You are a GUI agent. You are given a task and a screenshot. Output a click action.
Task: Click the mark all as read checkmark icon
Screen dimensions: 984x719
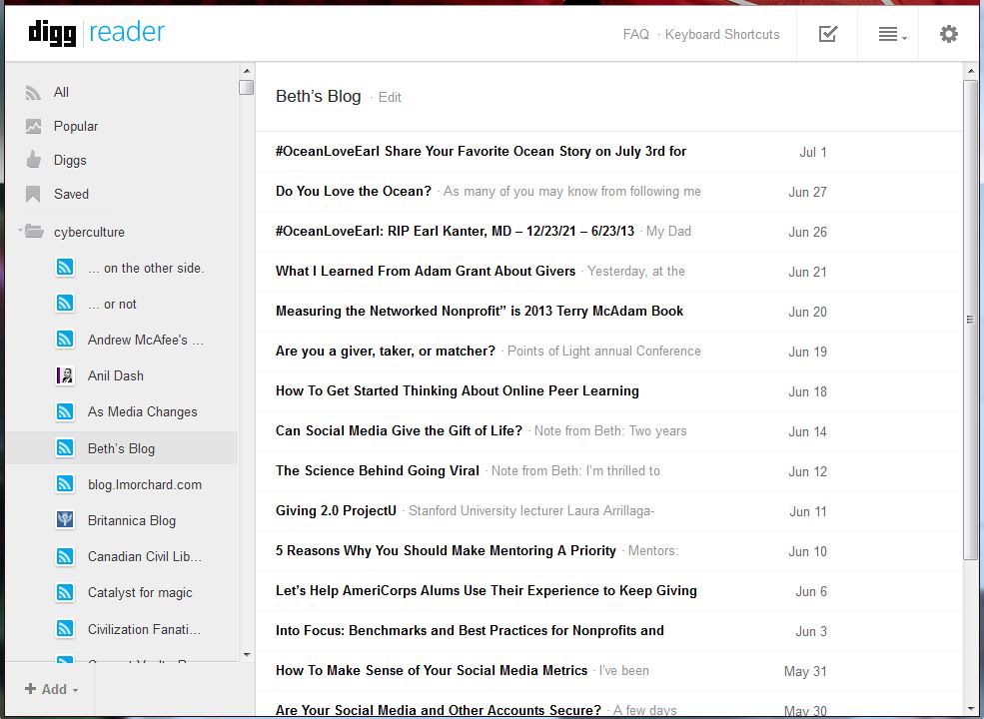click(828, 34)
